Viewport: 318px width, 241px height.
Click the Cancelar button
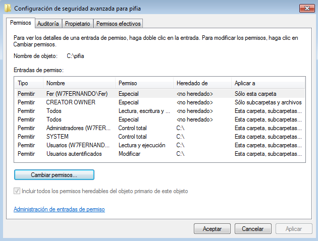tap(253, 229)
